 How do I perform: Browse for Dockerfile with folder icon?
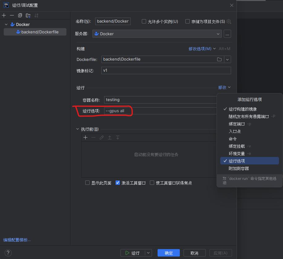point(219,59)
